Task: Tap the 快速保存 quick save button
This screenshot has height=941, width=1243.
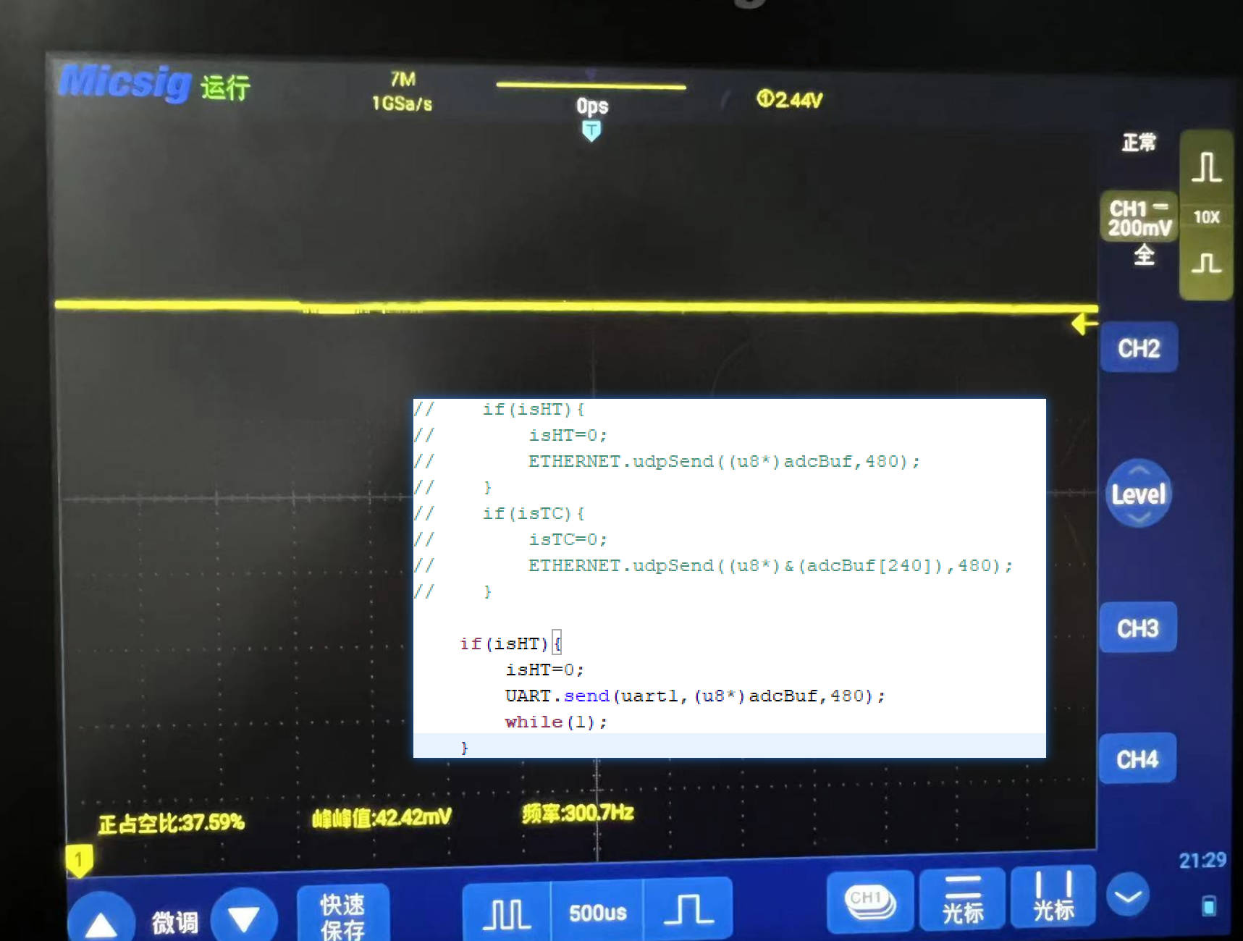Action: 342,914
